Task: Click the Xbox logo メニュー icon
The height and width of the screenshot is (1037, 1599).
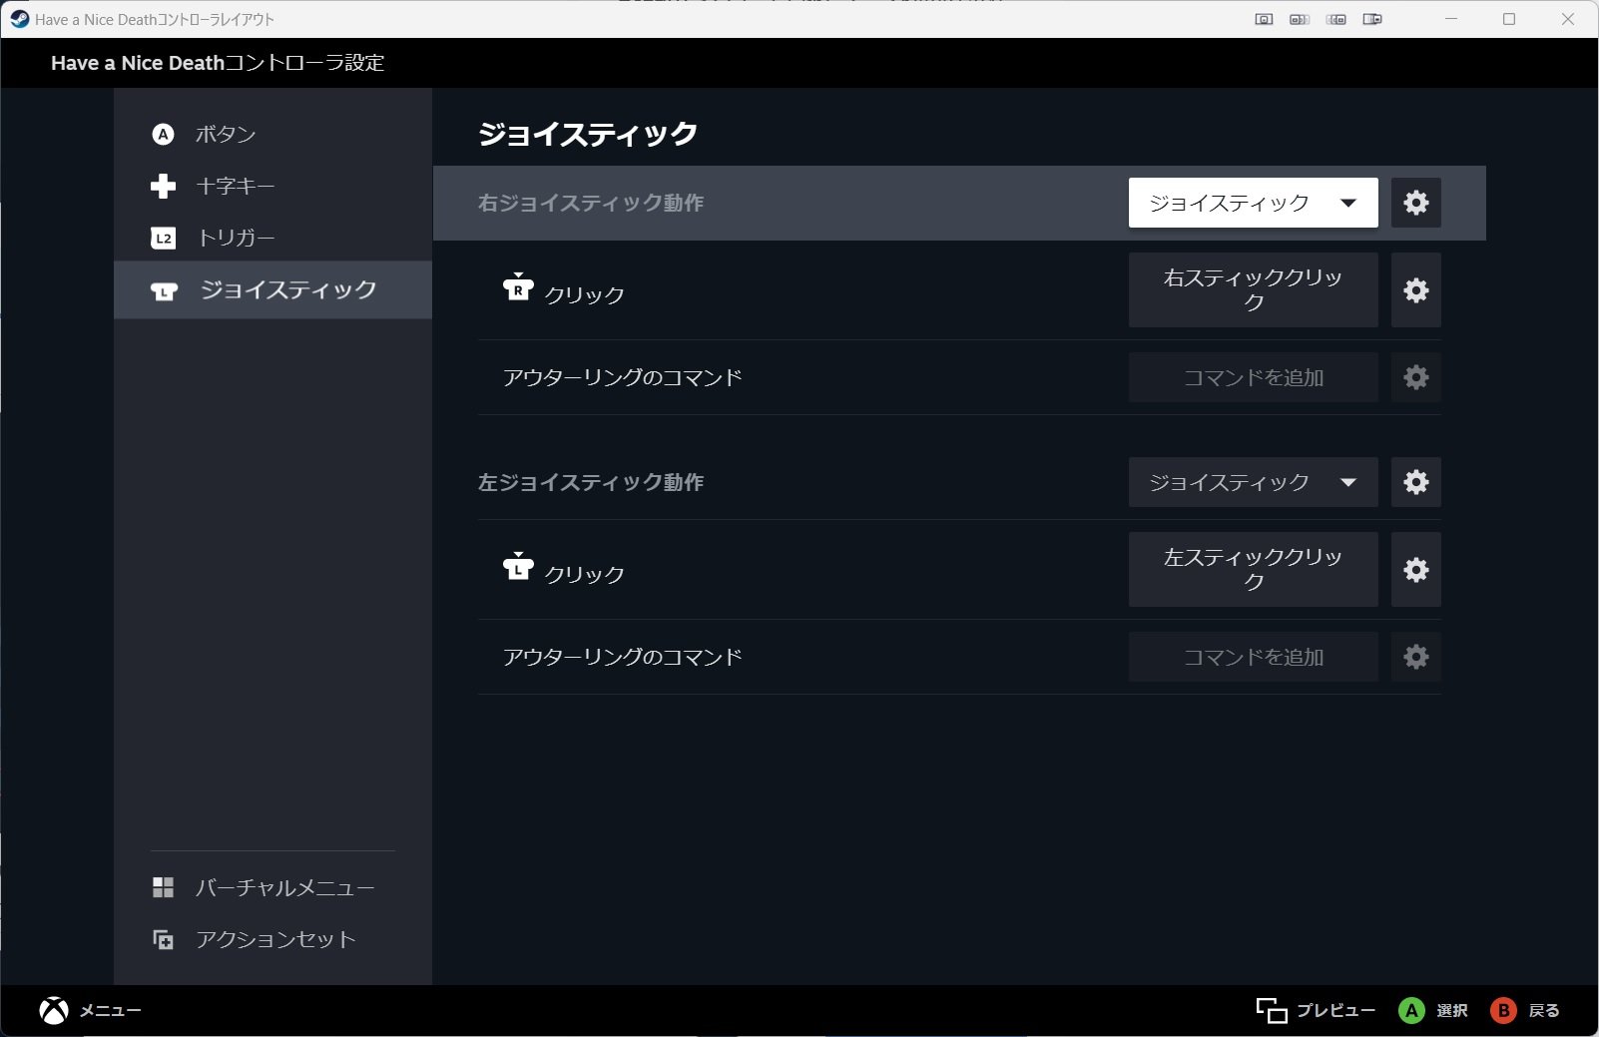Action: tap(54, 1011)
